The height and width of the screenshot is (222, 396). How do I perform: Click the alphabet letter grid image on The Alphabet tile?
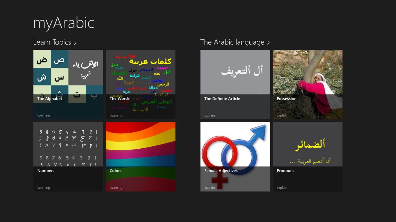68,71
